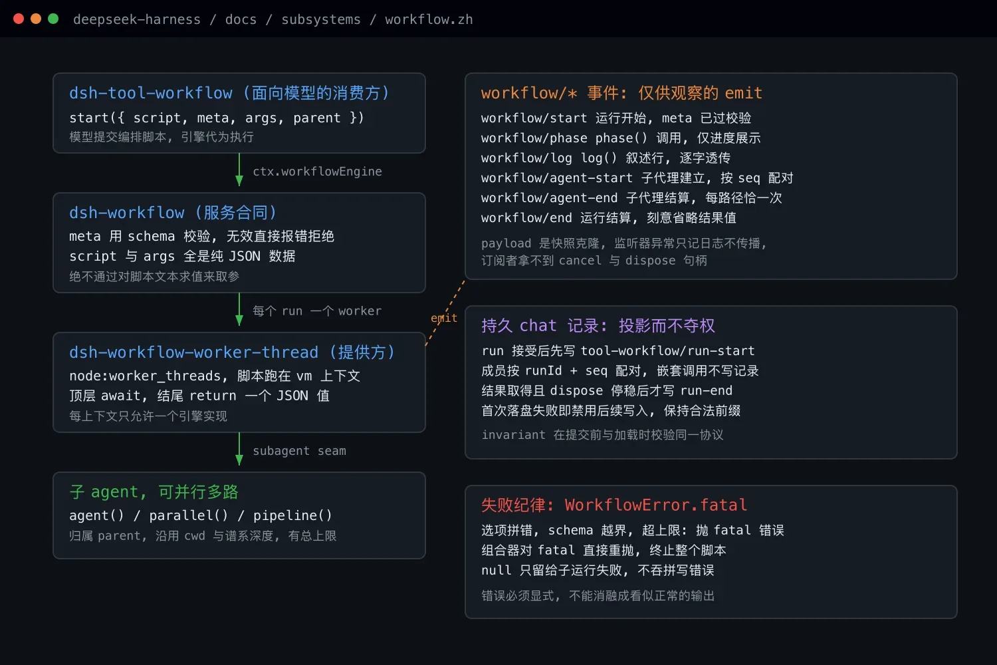Click the "workflow/phase phase() 调用" event line
Screen dimensions: 997x665
click(621, 138)
